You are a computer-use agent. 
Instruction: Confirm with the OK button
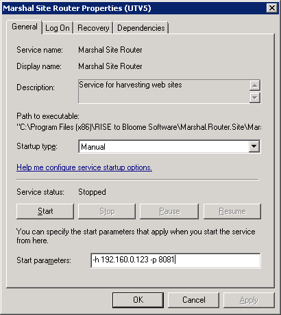click(138, 300)
